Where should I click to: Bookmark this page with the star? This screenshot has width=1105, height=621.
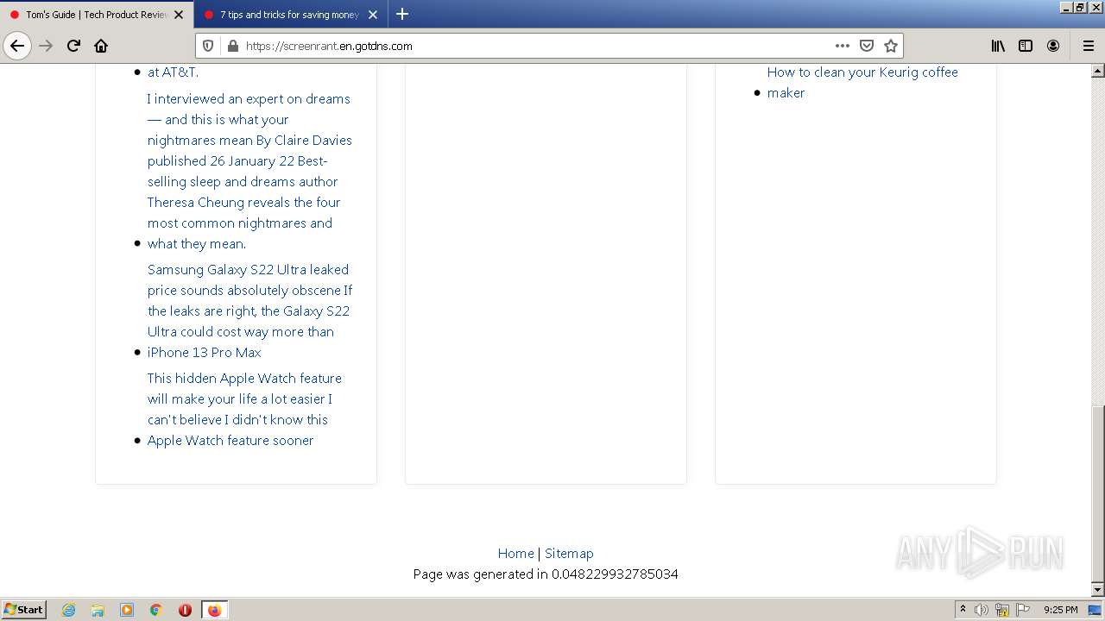(891, 46)
